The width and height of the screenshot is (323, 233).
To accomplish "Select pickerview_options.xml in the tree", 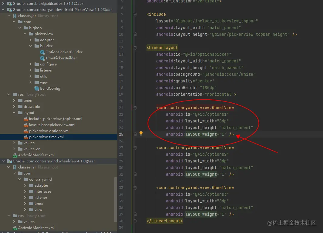I will pyautogui.click(x=49, y=131).
